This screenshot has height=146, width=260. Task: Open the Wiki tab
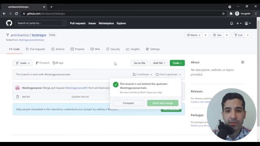coord(95,49)
